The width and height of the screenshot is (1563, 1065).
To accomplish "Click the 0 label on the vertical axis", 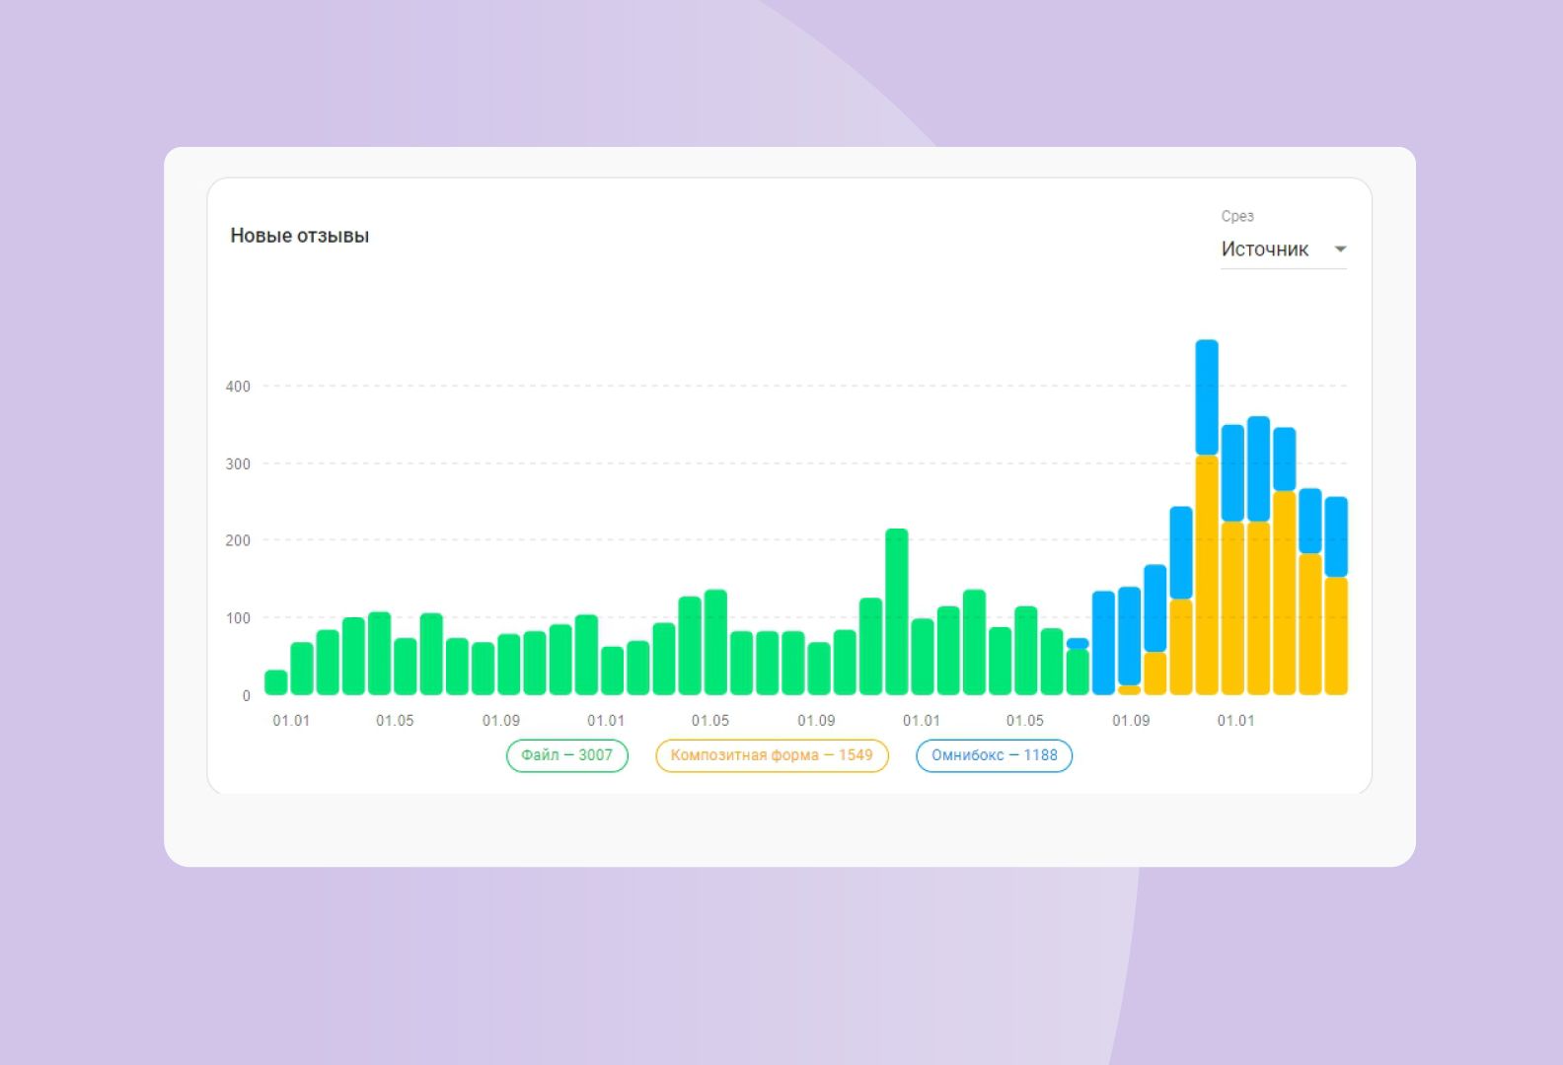I will [x=246, y=696].
